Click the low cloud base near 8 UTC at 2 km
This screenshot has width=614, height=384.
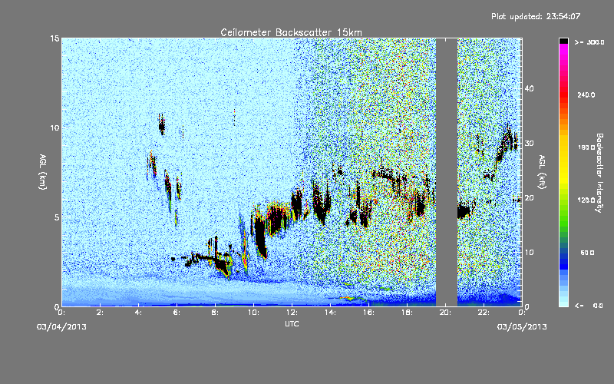223,265
